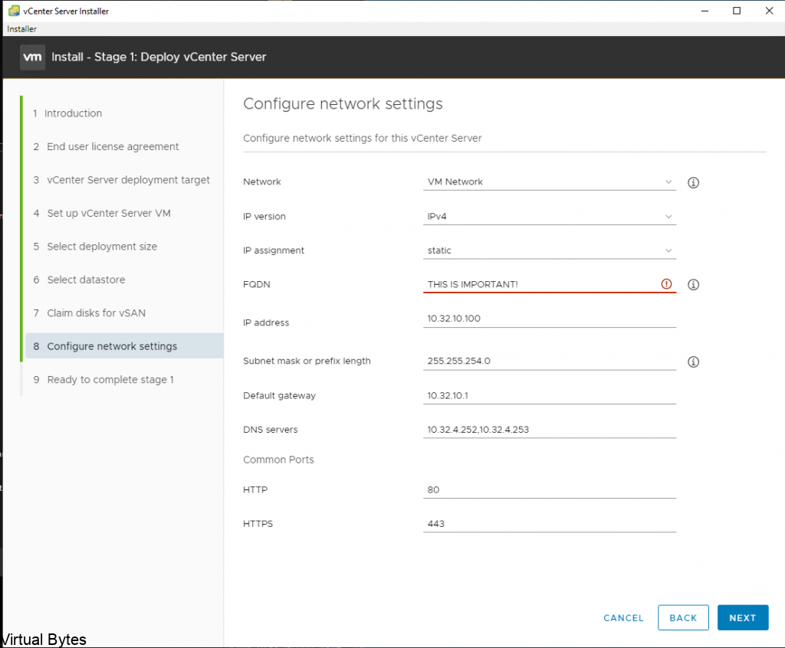Click the HTTP port field showing 80
The image size is (785, 648).
click(x=549, y=490)
